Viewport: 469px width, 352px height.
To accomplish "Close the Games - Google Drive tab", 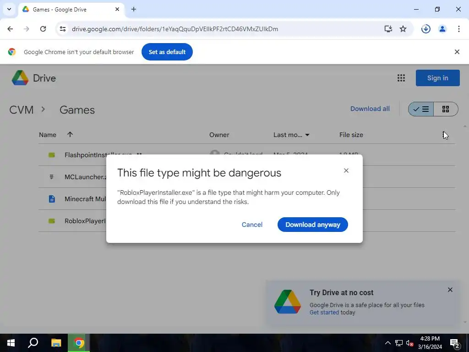I will coord(117,9).
